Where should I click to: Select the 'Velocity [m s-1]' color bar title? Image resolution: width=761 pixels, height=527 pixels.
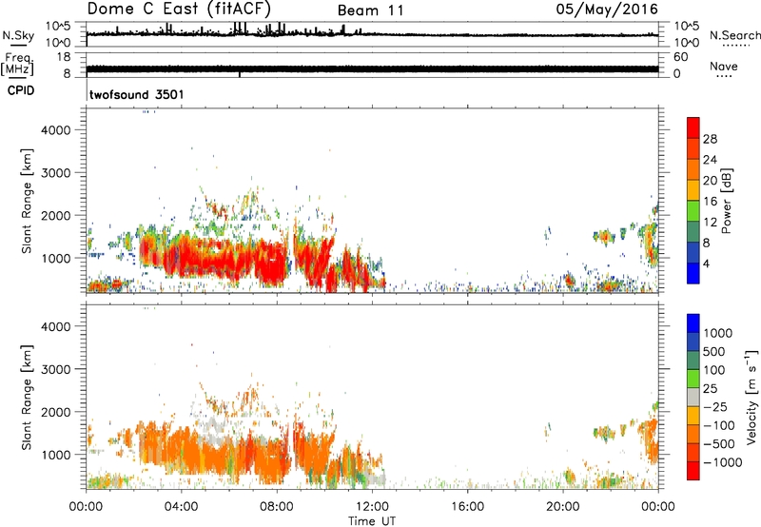pyautogui.click(x=751, y=397)
